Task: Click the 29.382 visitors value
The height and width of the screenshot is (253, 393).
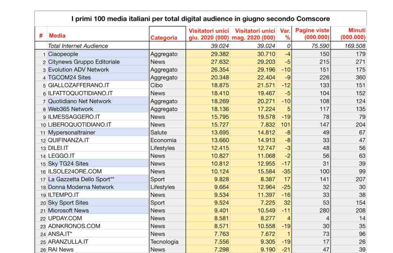Action: 220,54
